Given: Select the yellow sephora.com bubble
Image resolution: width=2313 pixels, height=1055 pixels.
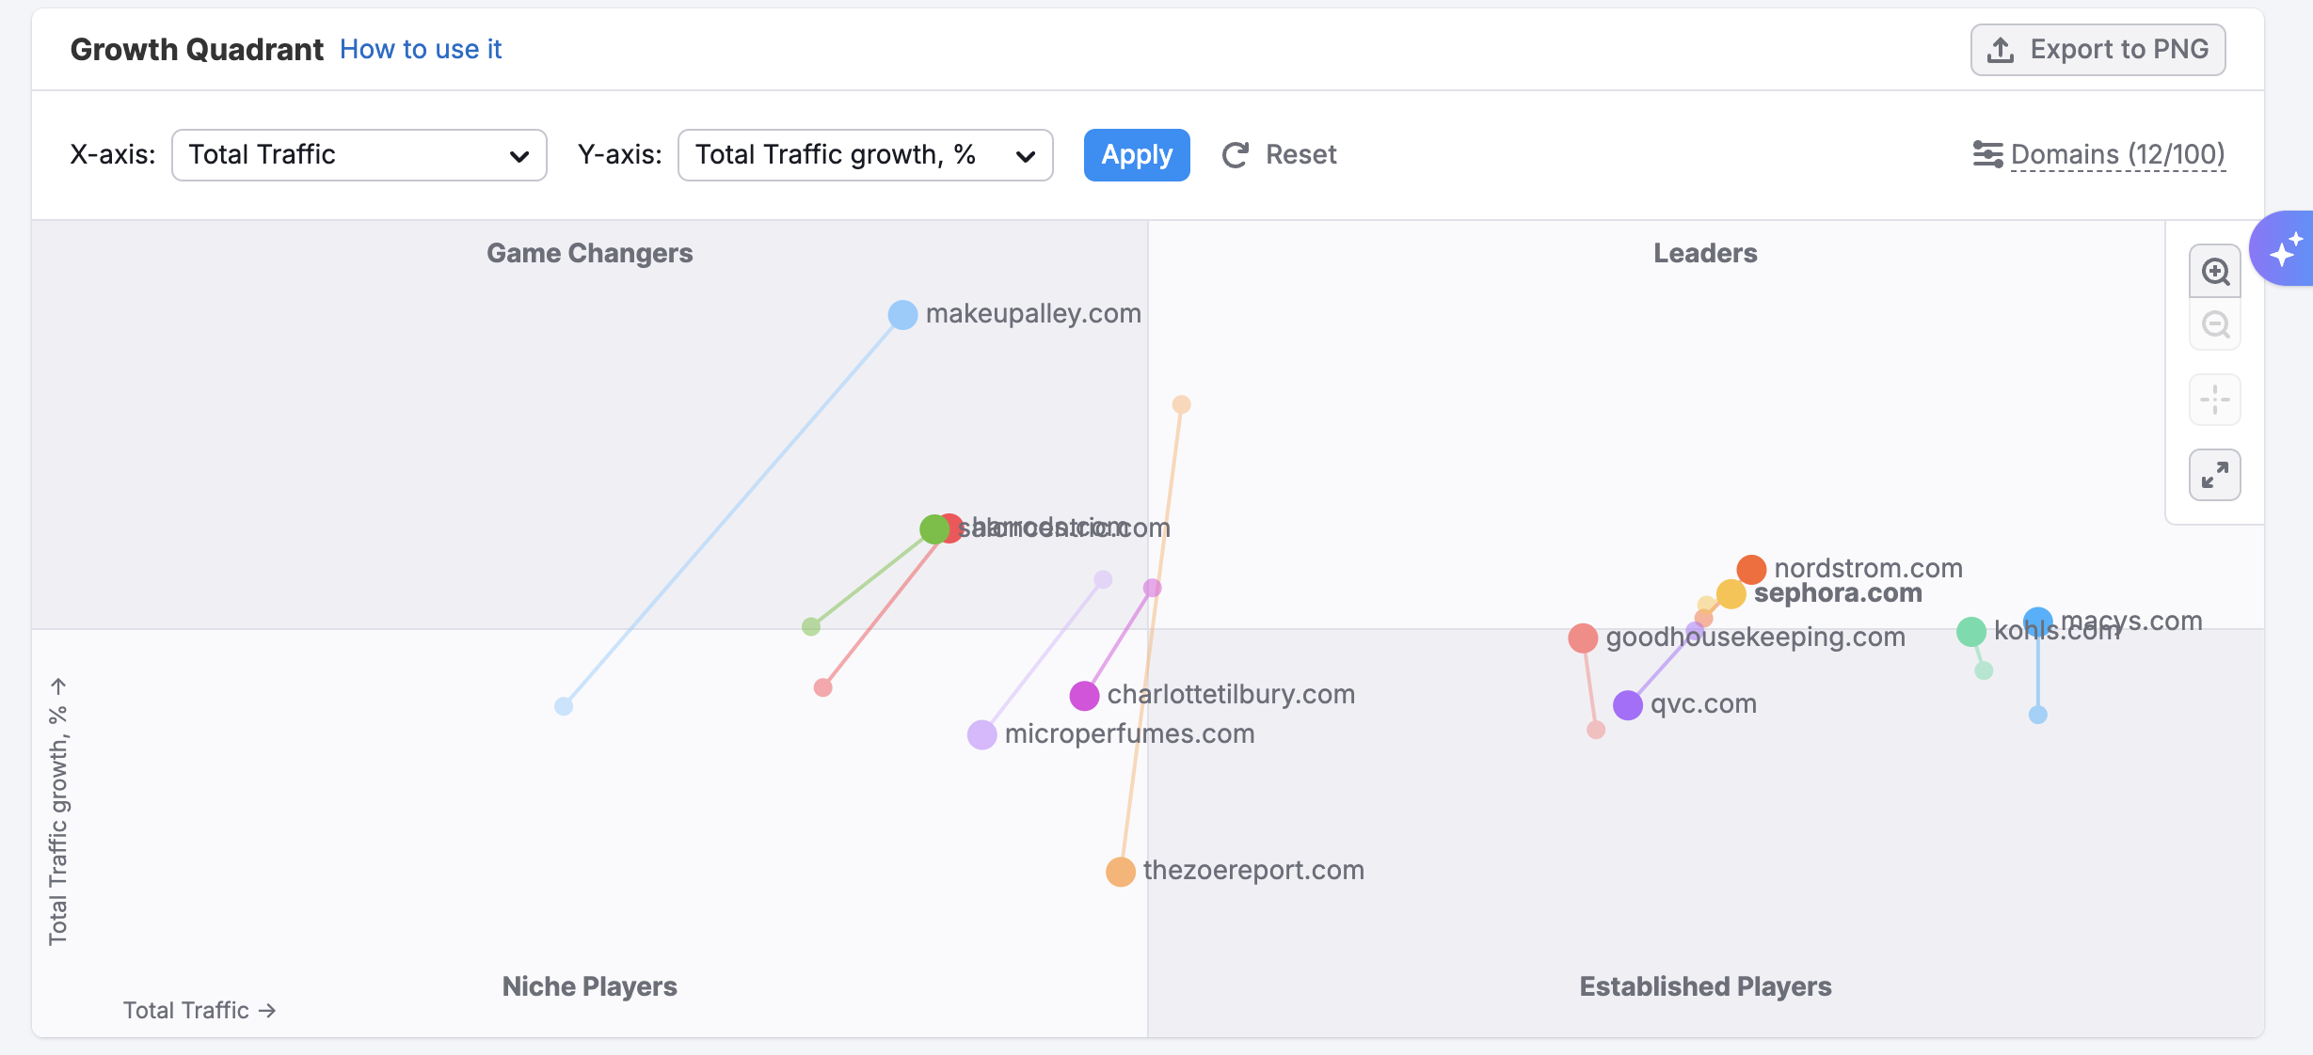Looking at the screenshot, I should pyautogui.click(x=1731, y=594).
